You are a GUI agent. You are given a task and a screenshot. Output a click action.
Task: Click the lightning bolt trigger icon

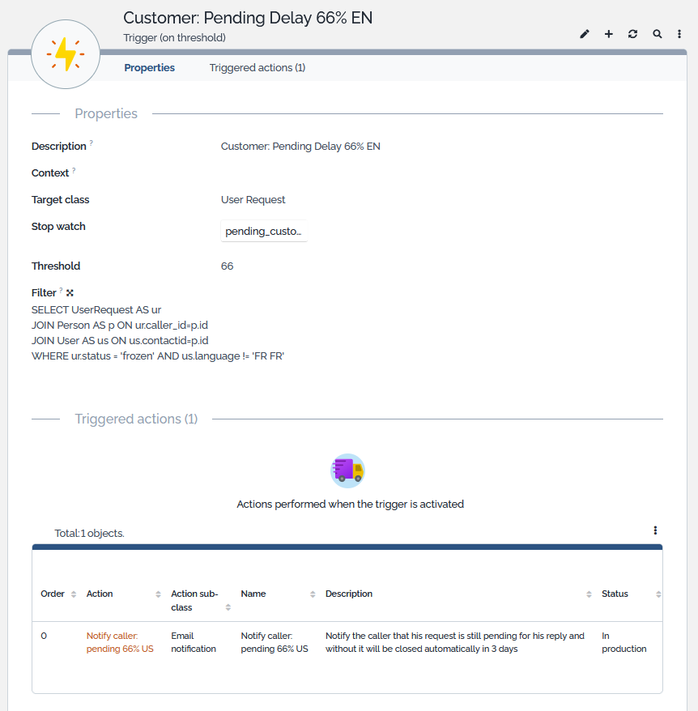pyautogui.click(x=66, y=55)
